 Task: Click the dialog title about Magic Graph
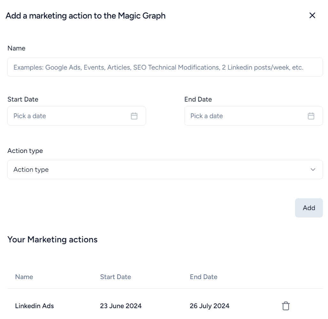point(86,15)
